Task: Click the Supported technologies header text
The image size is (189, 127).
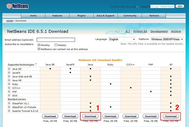Action: (x=21, y=65)
